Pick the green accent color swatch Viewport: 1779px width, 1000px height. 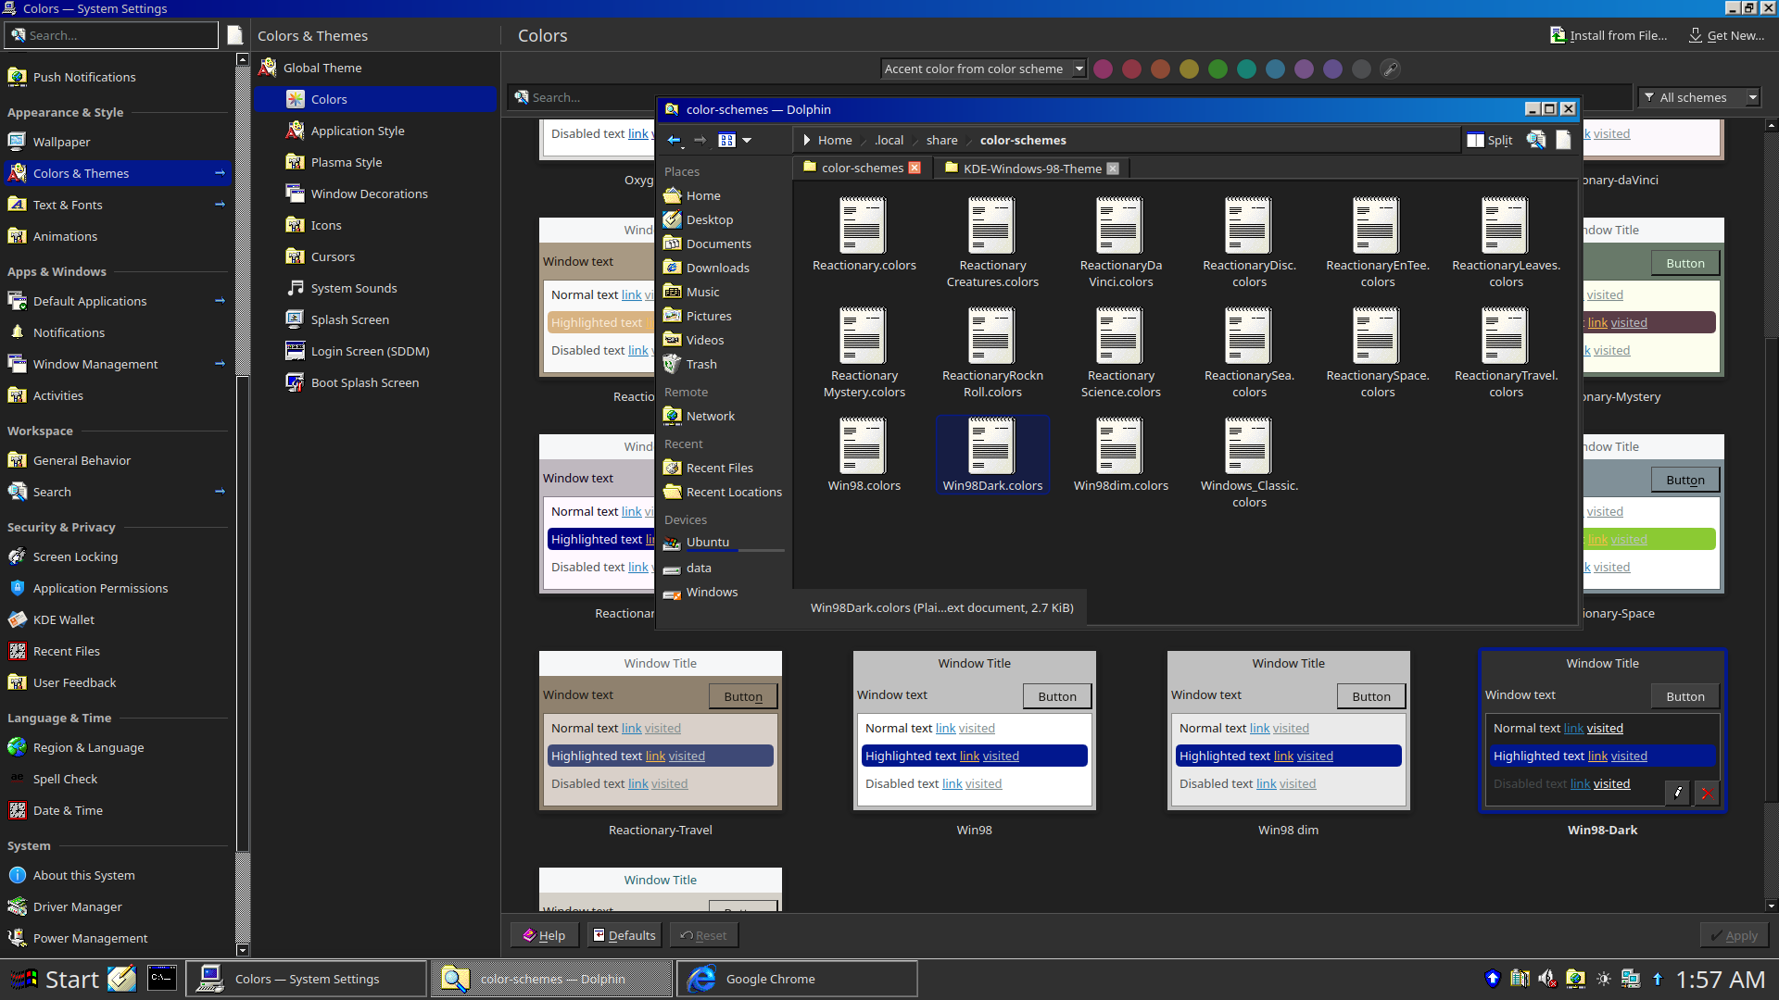pyautogui.click(x=1218, y=69)
